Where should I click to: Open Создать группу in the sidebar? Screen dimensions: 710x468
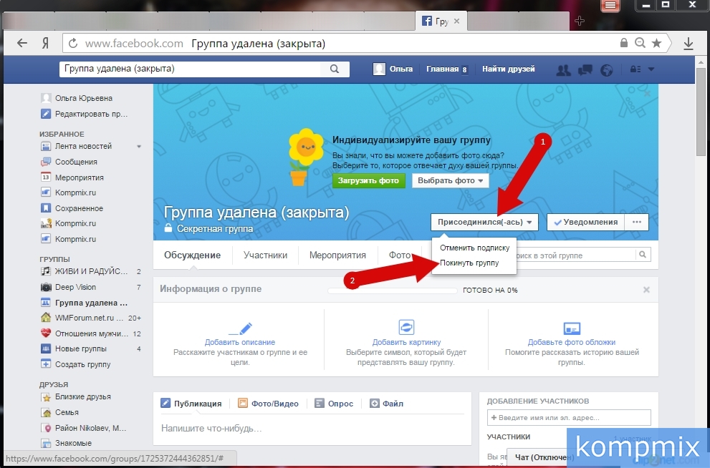[x=82, y=364]
